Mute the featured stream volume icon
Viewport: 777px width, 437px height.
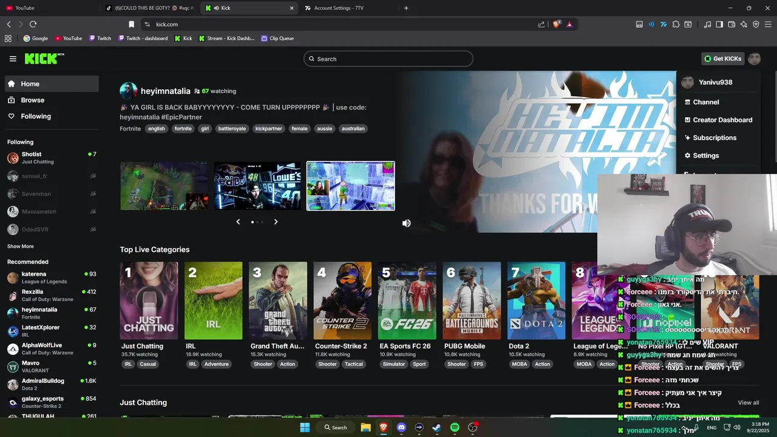click(406, 223)
